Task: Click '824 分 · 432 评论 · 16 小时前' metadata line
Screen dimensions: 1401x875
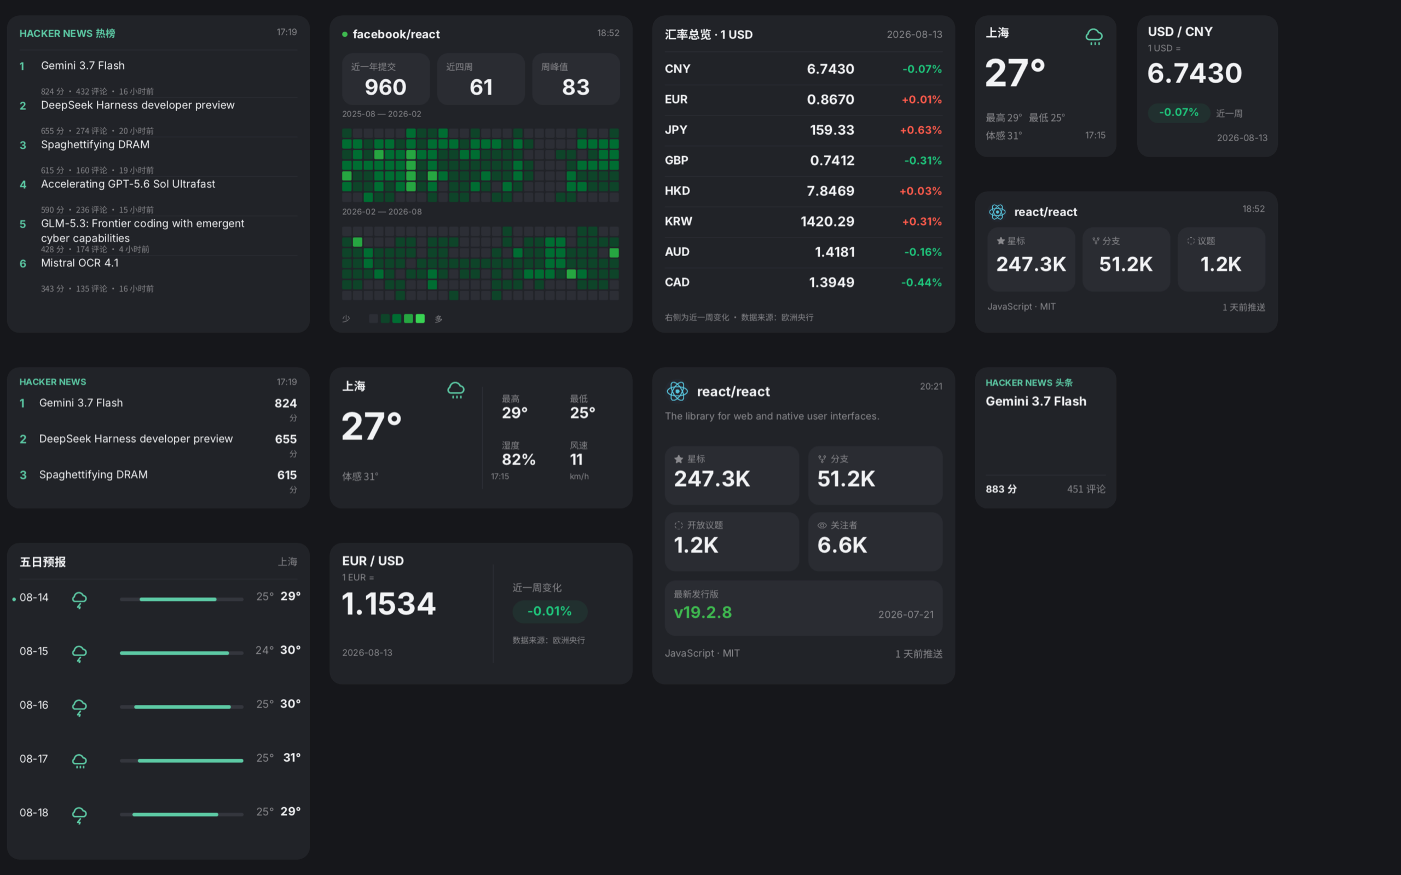Action: pyautogui.click(x=97, y=91)
